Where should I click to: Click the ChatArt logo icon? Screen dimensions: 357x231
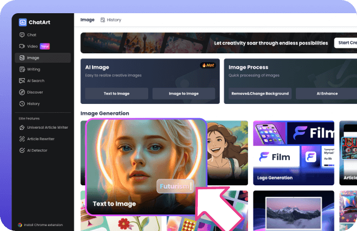(23, 23)
